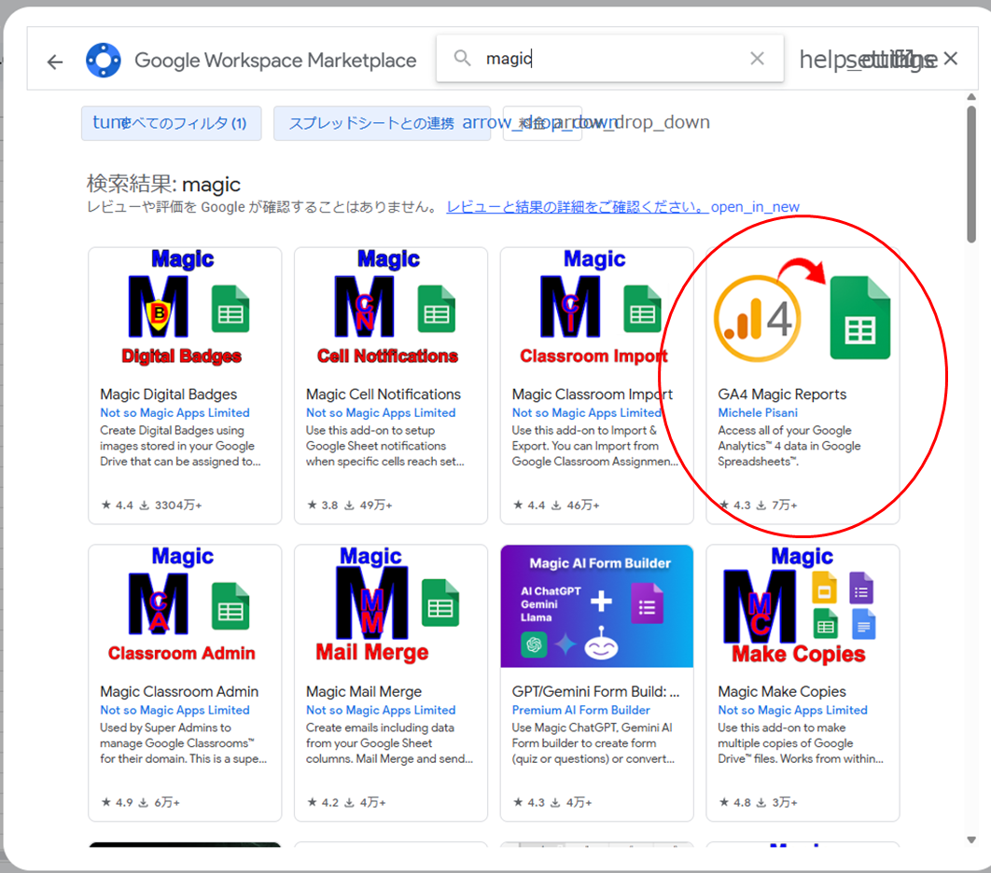Click the 4.9 rating with 6万+ installs
The width and height of the screenshot is (991, 873).
(140, 802)
